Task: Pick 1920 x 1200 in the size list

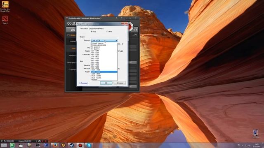Action: [x=104, y=78]
